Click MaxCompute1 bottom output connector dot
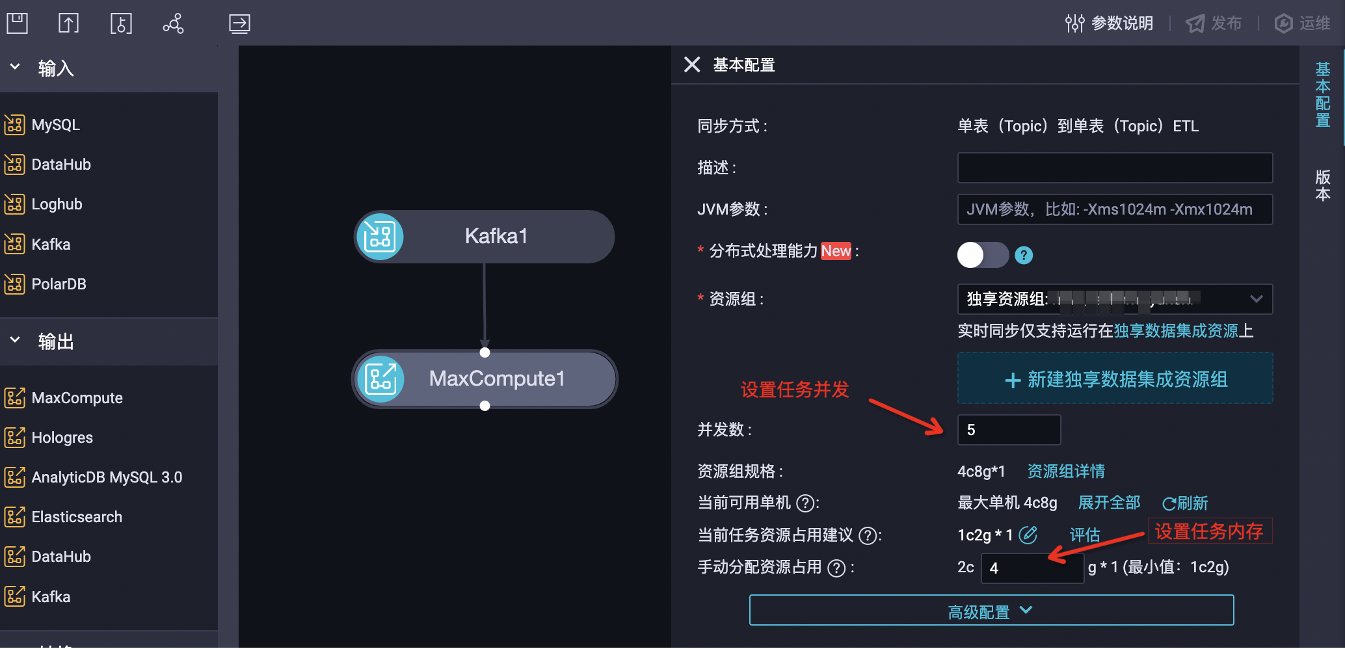Viewport: 1345px width, 649px height. click(x=485, y=406)
